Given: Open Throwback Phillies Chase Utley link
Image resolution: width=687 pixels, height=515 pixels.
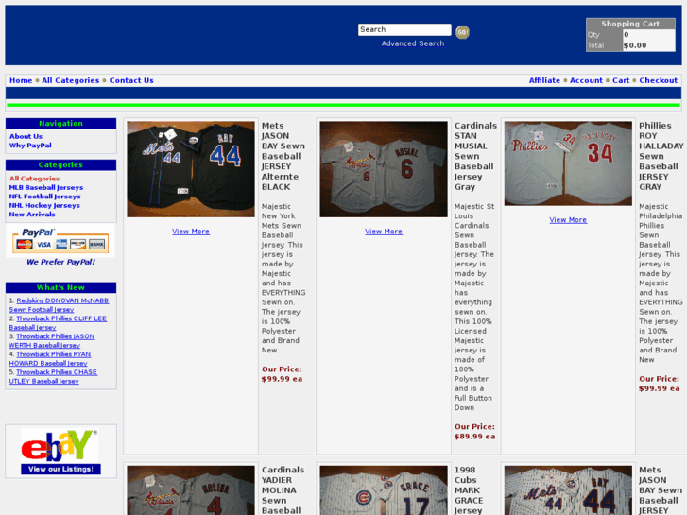Looking at the screenshot, I should [x=53, y=376].
